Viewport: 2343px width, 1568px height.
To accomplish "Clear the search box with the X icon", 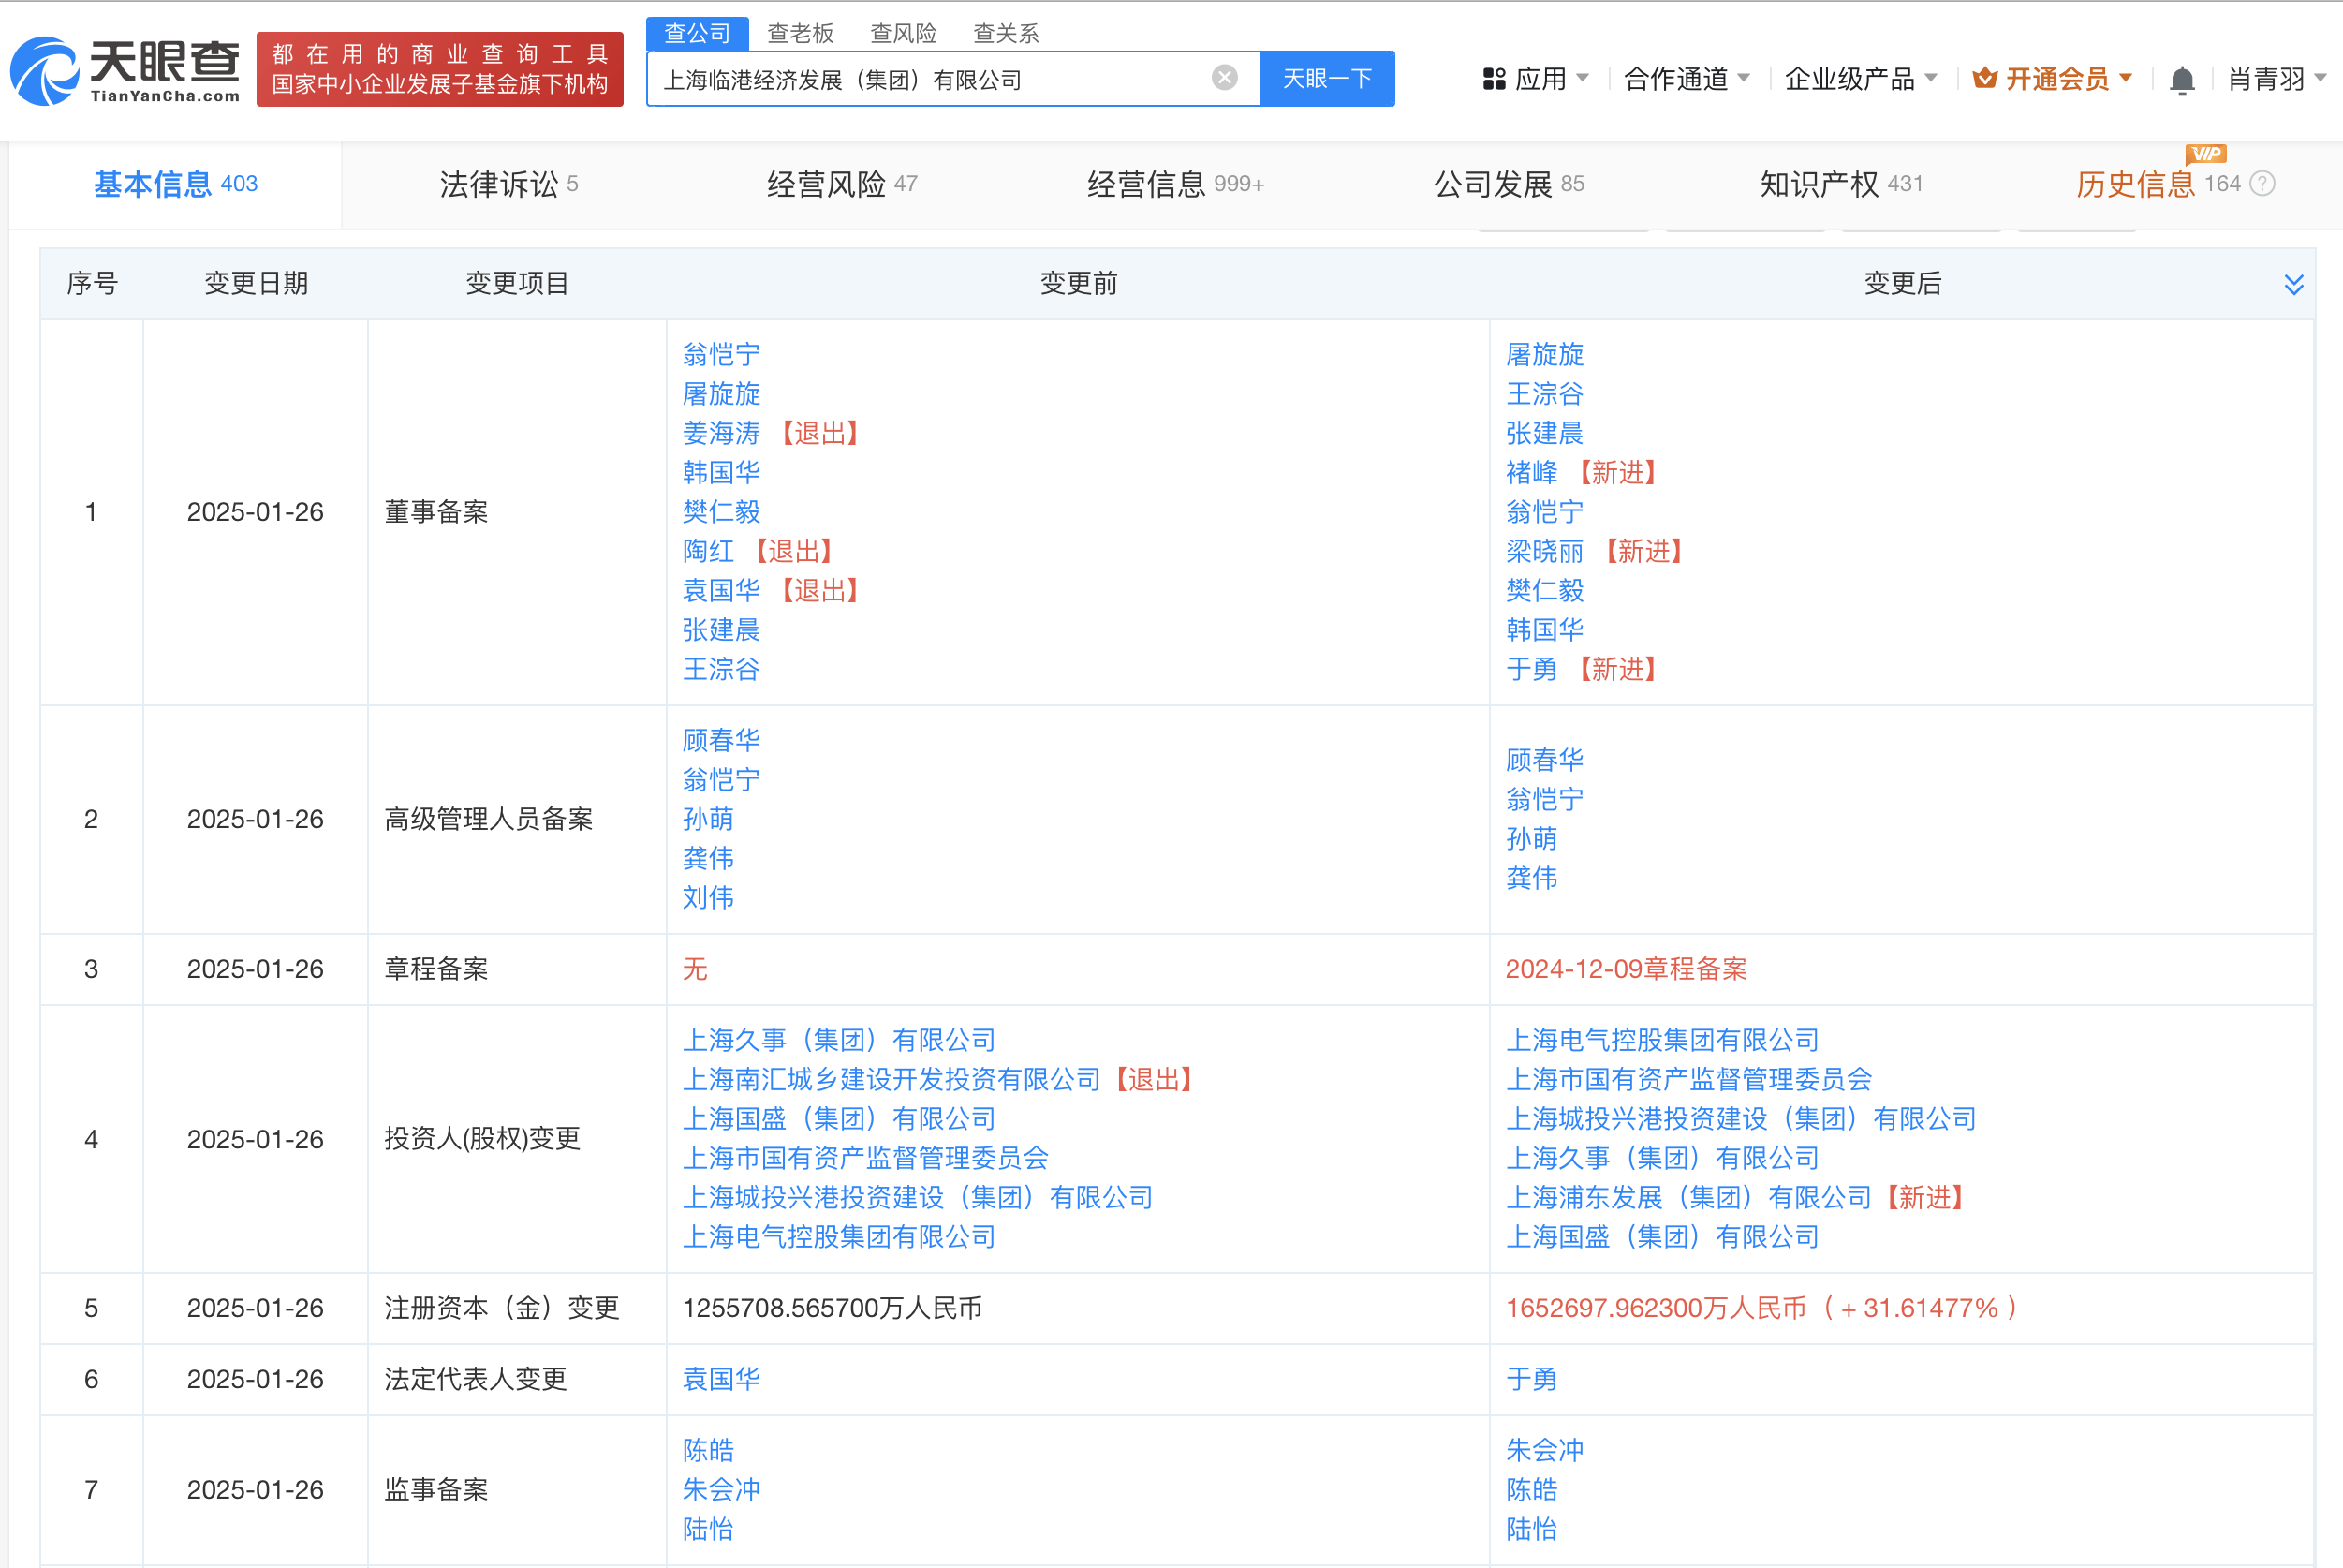I will 1225,78.
